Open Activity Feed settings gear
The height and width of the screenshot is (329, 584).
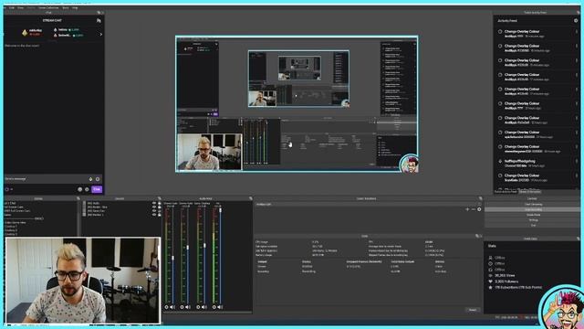576,21
